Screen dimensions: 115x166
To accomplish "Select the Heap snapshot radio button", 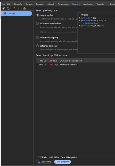I will [37, 15].
